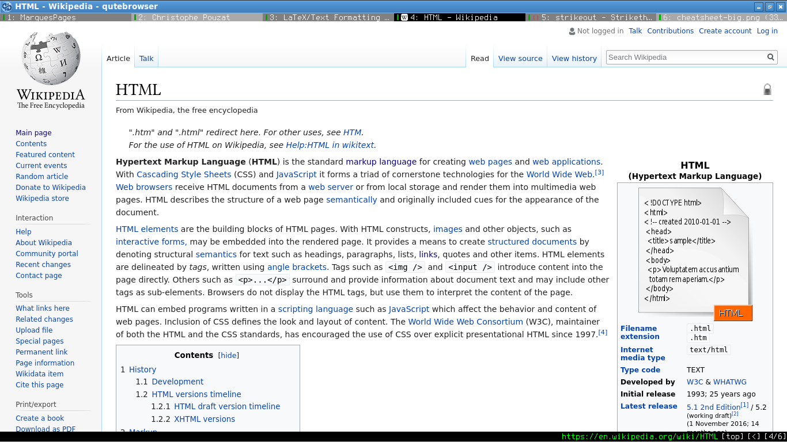This screenshot has width=787, height=442.
Task: Open the Create account link
Action: point(725,31)
